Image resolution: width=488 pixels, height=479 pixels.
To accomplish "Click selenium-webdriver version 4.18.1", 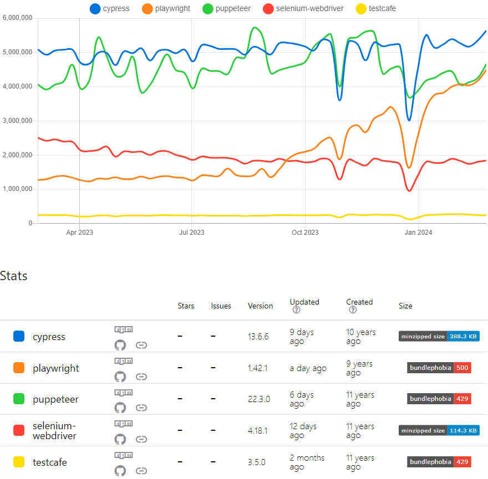I will (258, 430).
